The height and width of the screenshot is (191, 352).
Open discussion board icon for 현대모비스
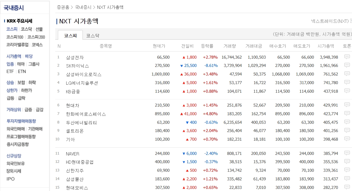(x=347, y=187)
